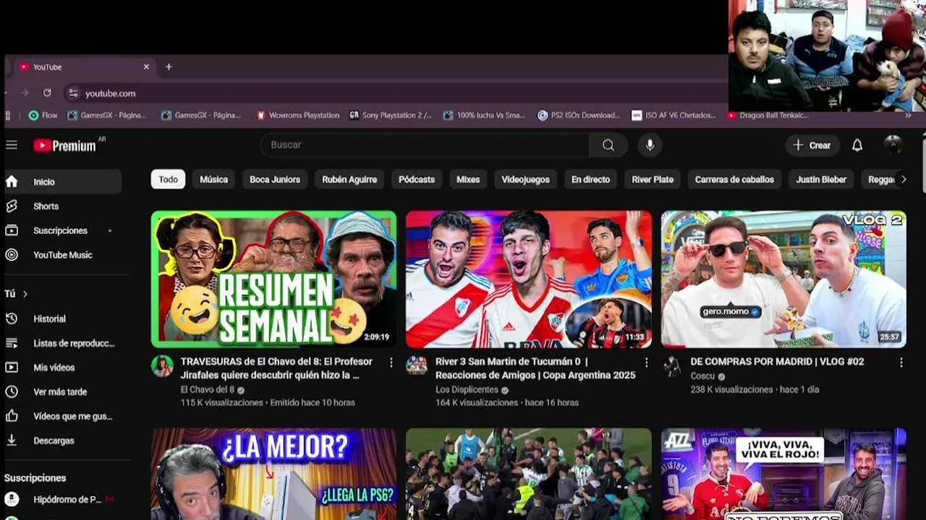Expand the Tú section chevron
The width and height of the screenshot is (926, 520).
pos(25,294)
